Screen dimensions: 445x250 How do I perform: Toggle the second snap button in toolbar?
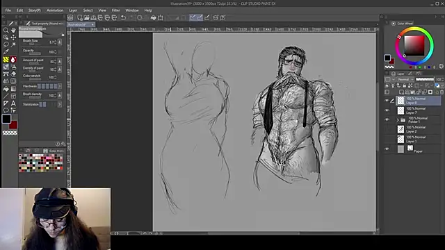coord(200,17)
